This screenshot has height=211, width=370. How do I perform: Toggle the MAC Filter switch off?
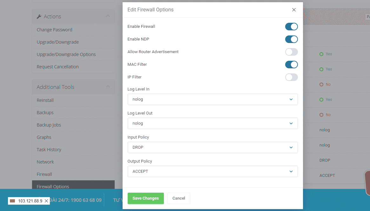[291, 65]
